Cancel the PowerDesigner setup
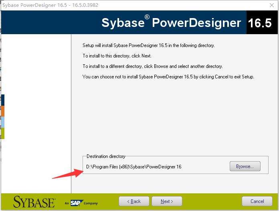279x211 pixels. click(257, 201)
